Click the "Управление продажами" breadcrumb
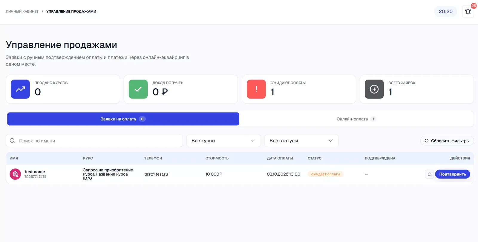 pos(71,11)
